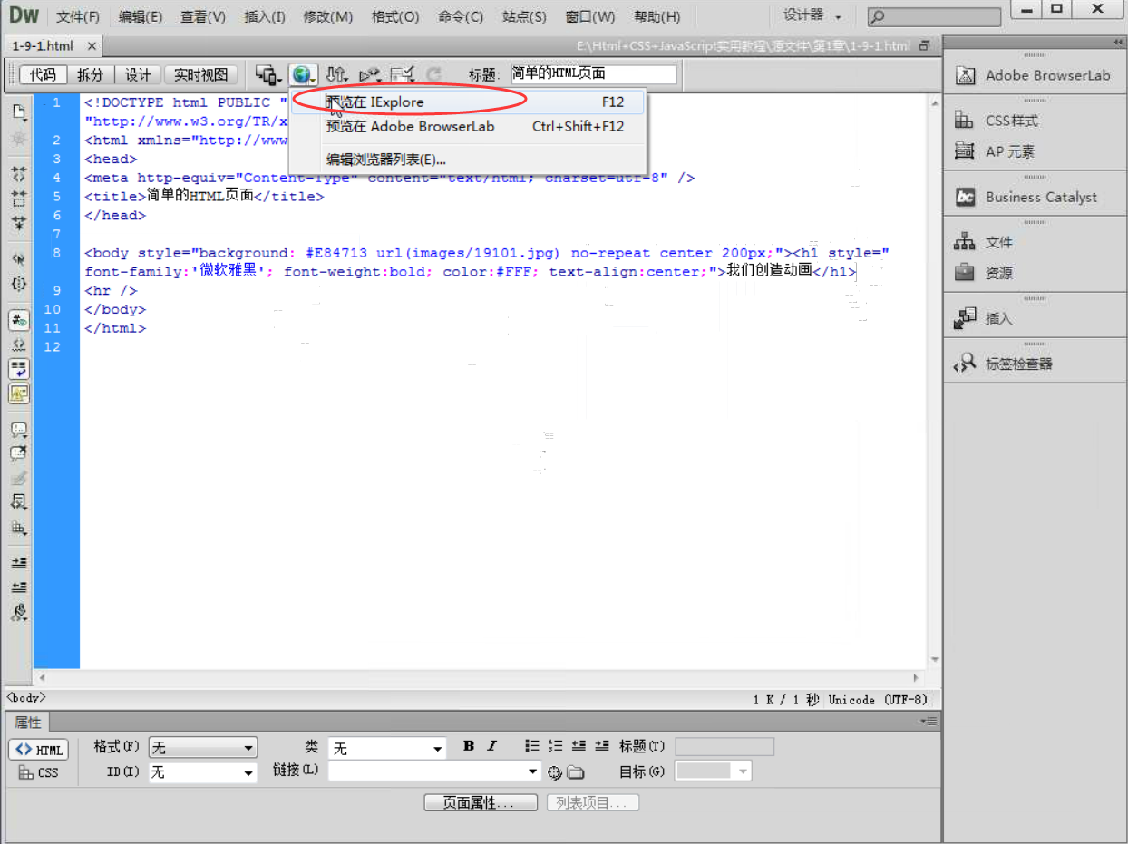Open the 设计器 workspace switcher dropdown

tap(812, 15)
